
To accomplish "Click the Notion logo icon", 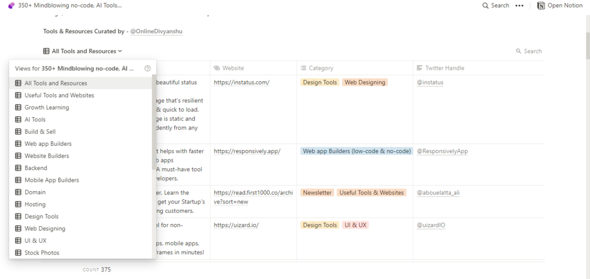I will point(541,6).
